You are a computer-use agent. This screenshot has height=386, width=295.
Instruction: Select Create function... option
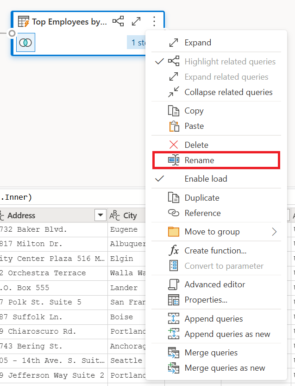point(216,251)
